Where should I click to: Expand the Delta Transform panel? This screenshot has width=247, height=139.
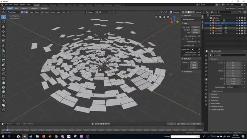[217, 91]
